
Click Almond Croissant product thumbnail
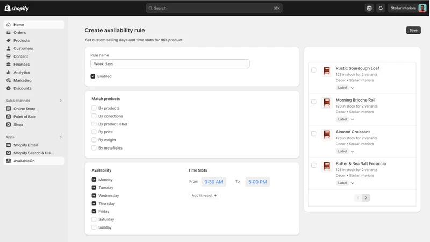coord(327,134)
